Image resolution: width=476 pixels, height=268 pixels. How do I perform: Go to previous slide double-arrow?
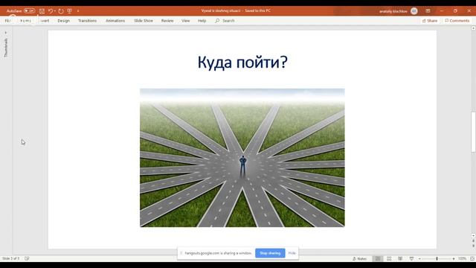(473, 240)
